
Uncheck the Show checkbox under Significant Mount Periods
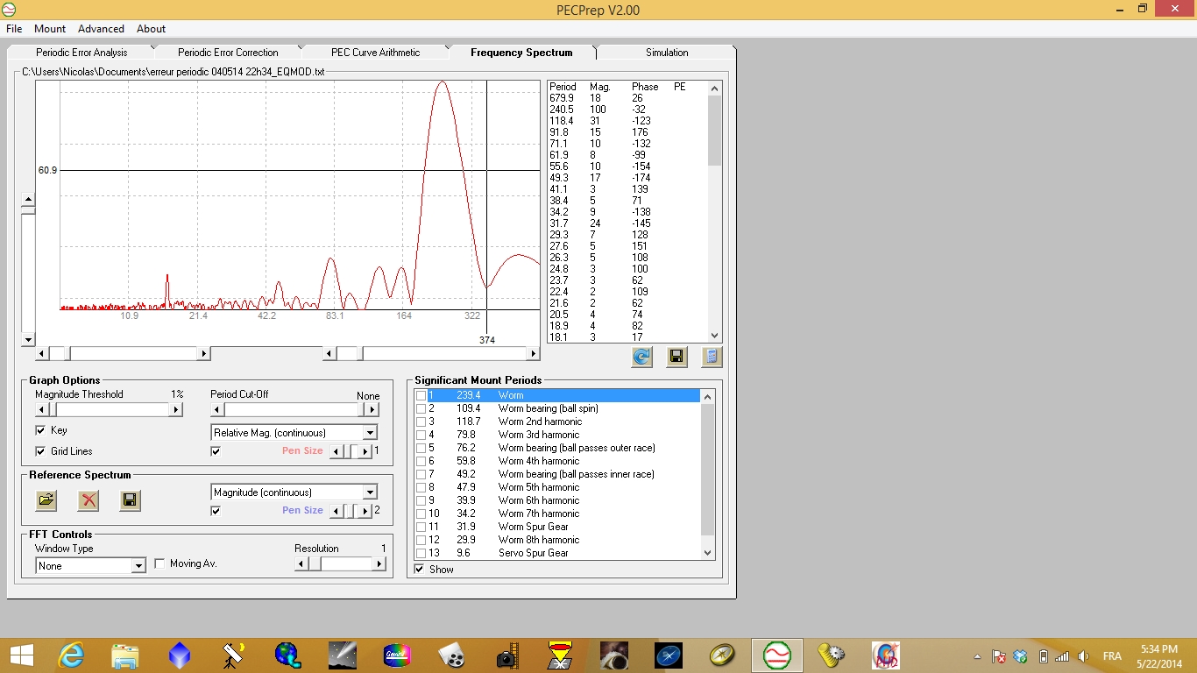(419, 570)
